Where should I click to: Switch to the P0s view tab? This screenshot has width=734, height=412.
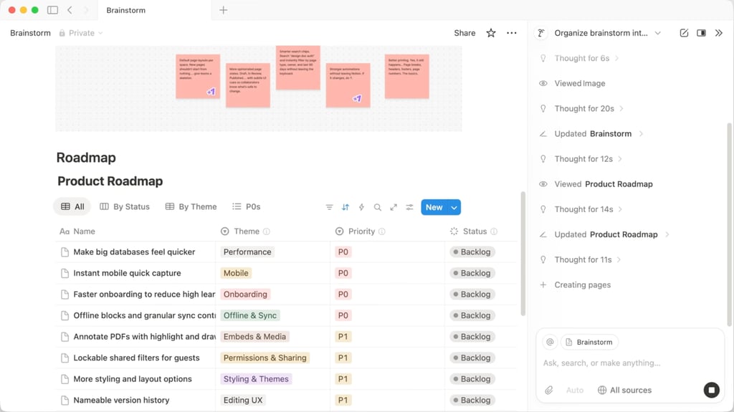(x=247, y=206)
